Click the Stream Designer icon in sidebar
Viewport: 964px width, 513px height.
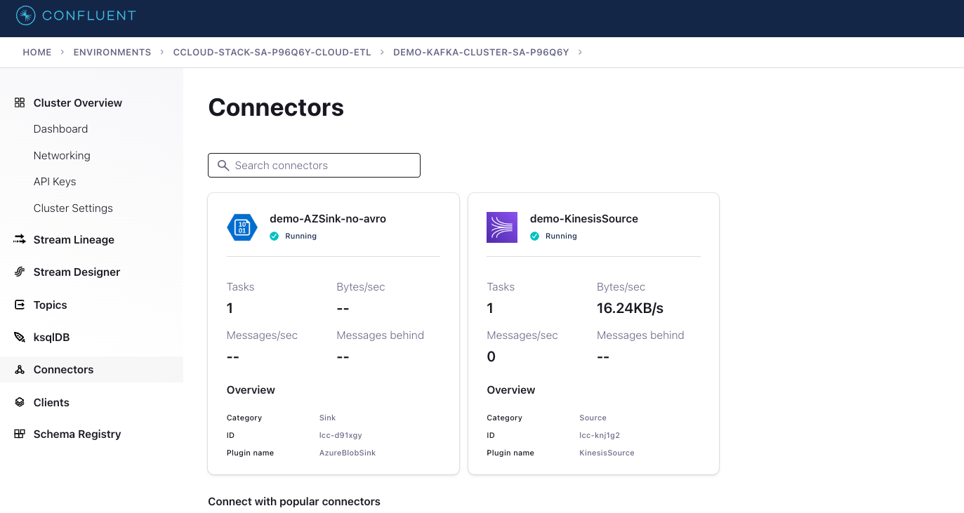pos(20,272)
